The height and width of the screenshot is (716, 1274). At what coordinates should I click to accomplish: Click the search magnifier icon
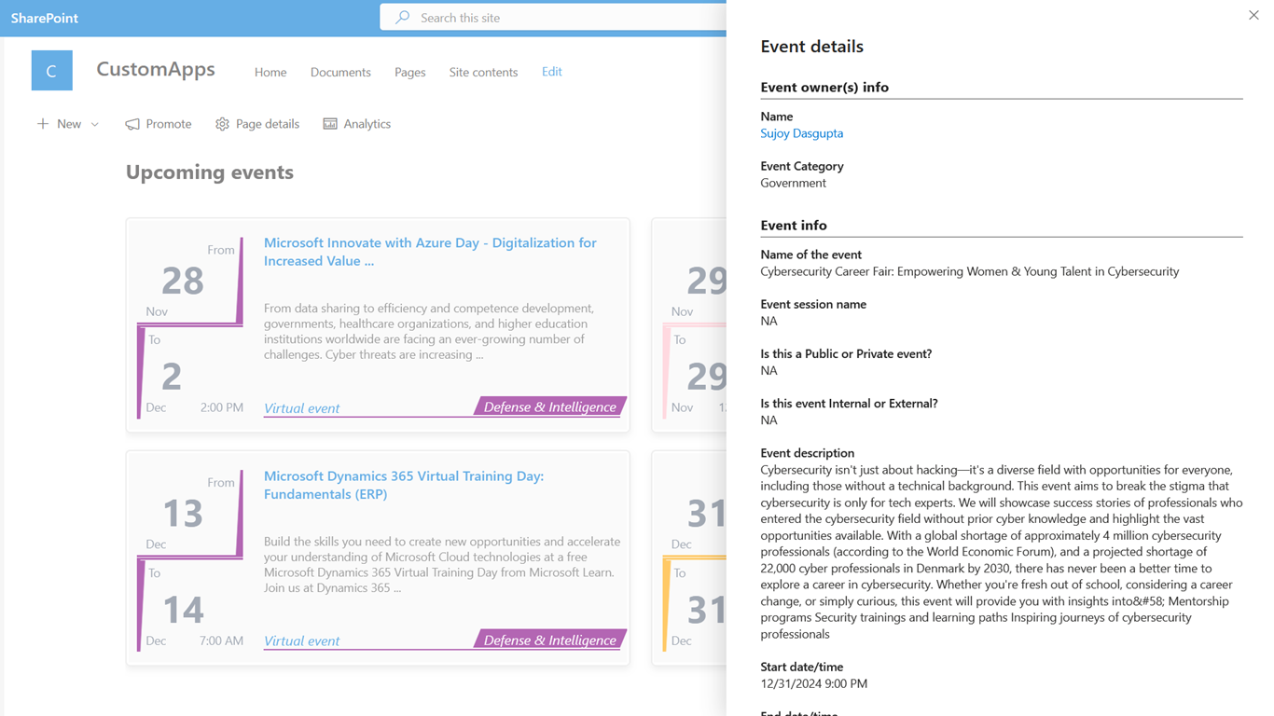point(403,18)
